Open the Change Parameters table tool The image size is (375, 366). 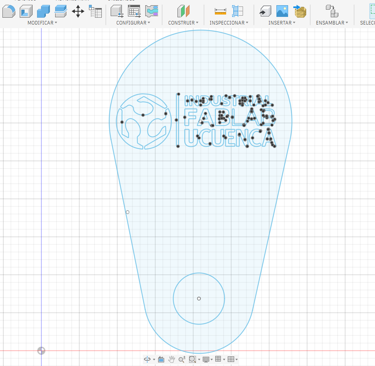[x=95, y=11]
